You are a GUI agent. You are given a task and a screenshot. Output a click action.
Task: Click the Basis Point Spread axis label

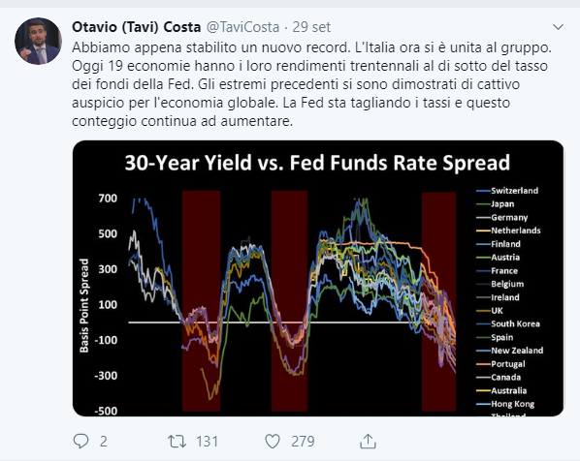click(84, 305)
